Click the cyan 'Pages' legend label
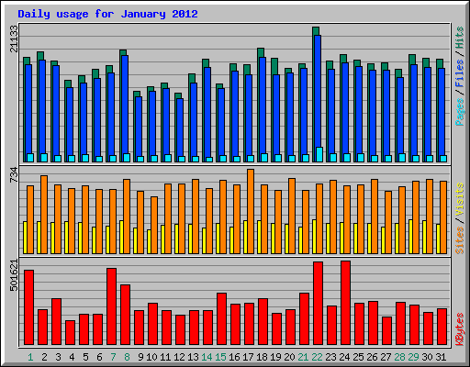470x367 pixels. click(x=460, y=112)
